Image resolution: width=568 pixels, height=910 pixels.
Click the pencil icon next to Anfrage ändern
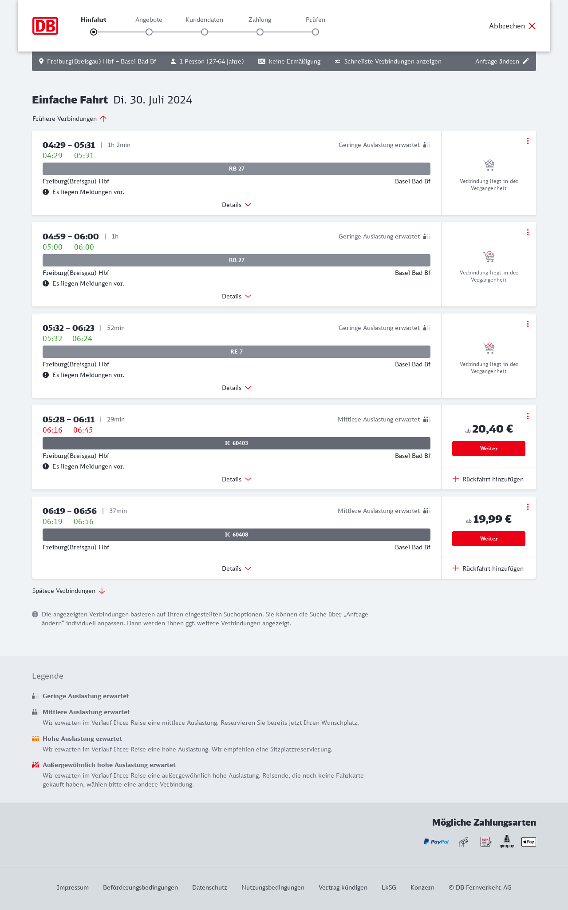pos(526,61)
